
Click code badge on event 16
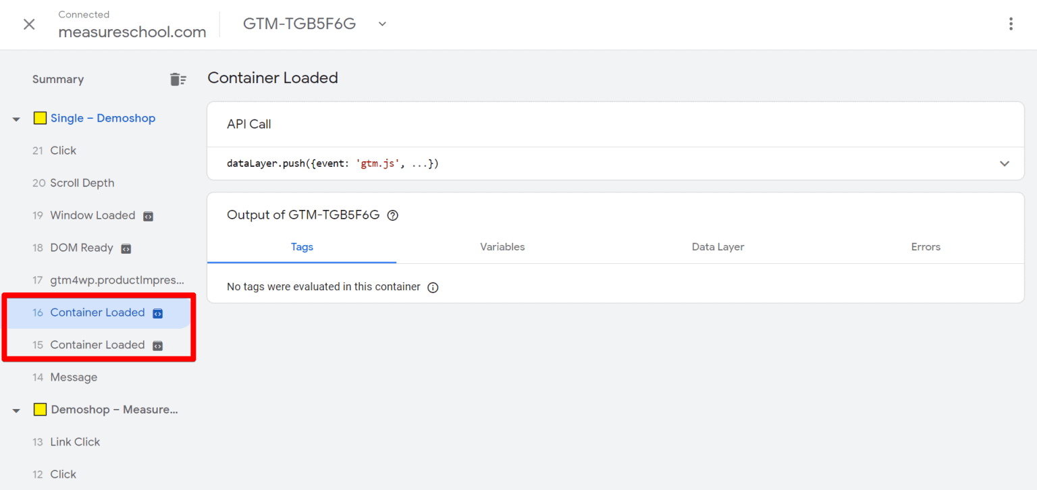click(x=157, y=313)
